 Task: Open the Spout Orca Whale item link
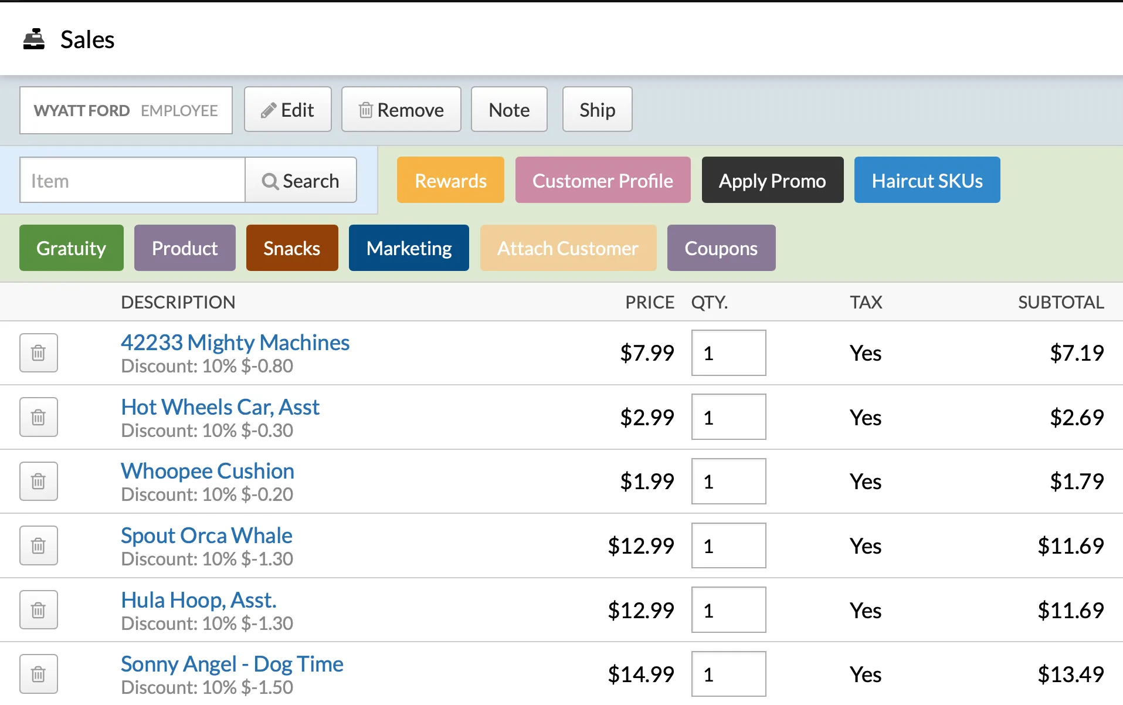point(206,535)
